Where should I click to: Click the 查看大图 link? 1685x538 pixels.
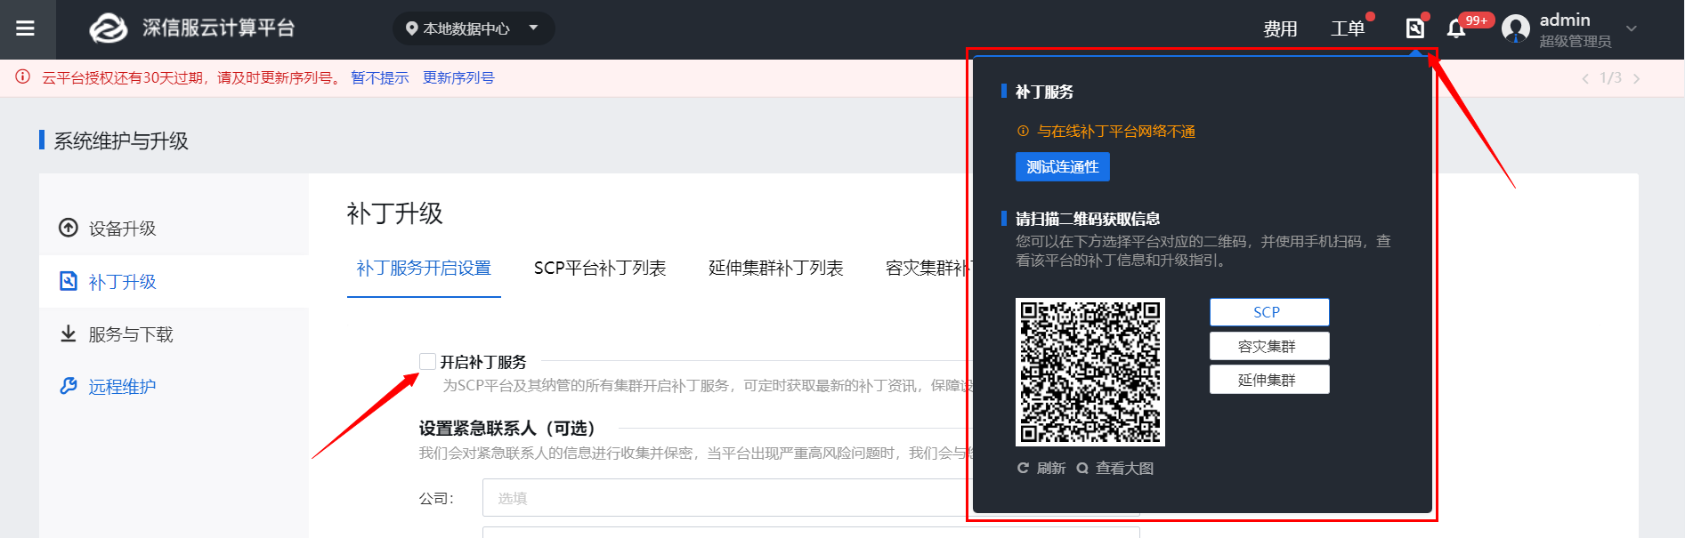coord(1124,468)
